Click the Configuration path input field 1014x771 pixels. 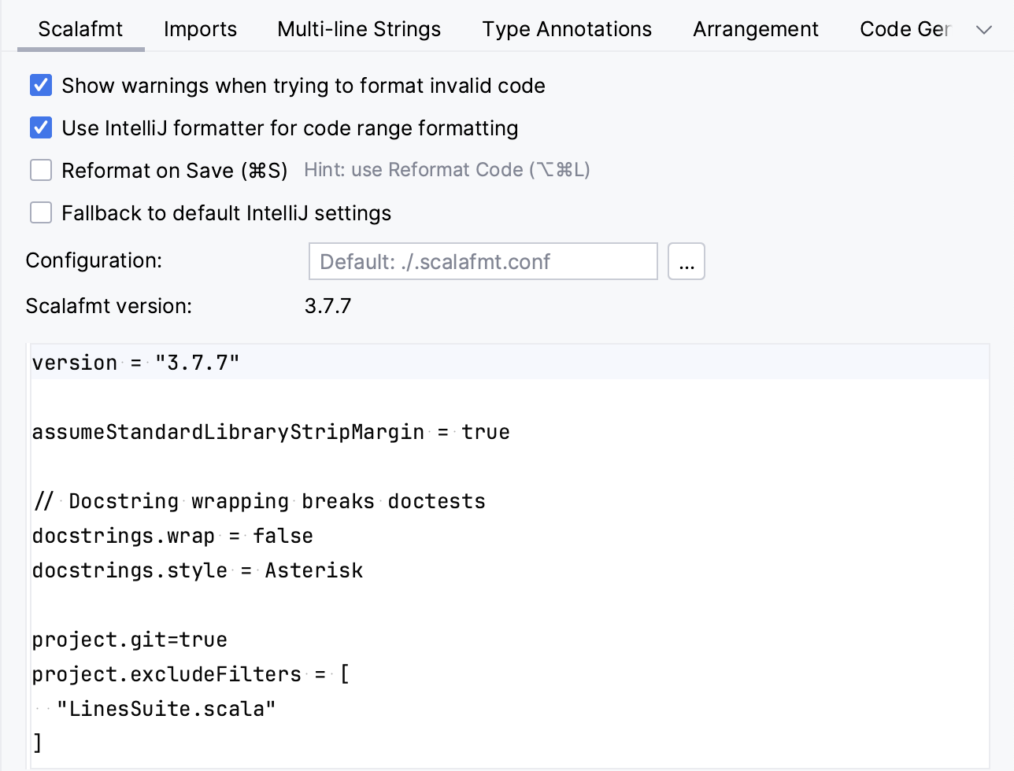[483, 261]
